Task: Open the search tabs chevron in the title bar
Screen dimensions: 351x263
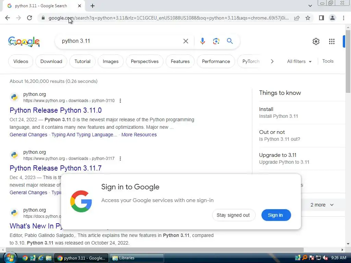Action: (x=310, y=6)
